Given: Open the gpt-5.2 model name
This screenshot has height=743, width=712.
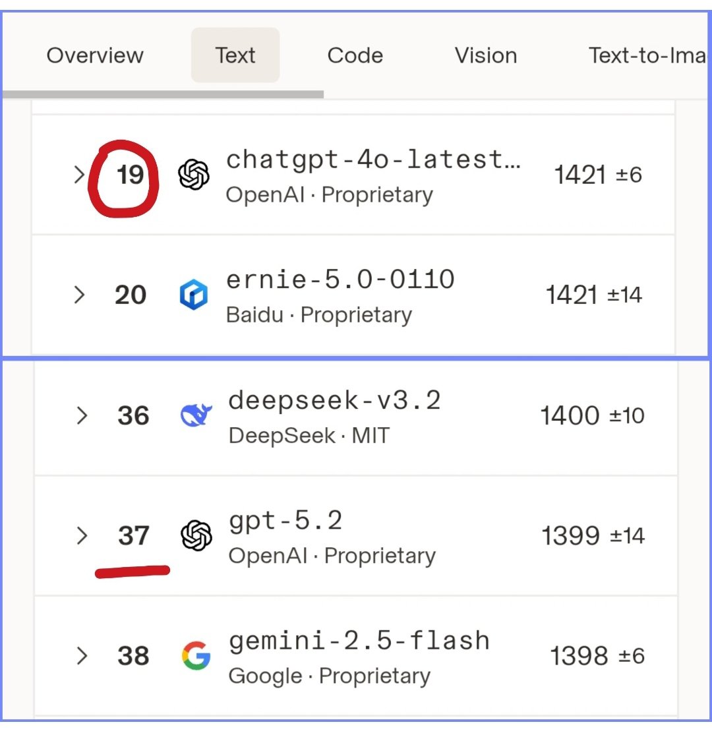Looking at the screenshot, I should (x=285, y=521).
